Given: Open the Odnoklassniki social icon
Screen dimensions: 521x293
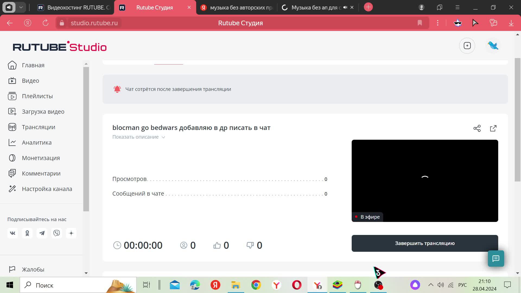Looking at the screenshot, I should point(27,233).
